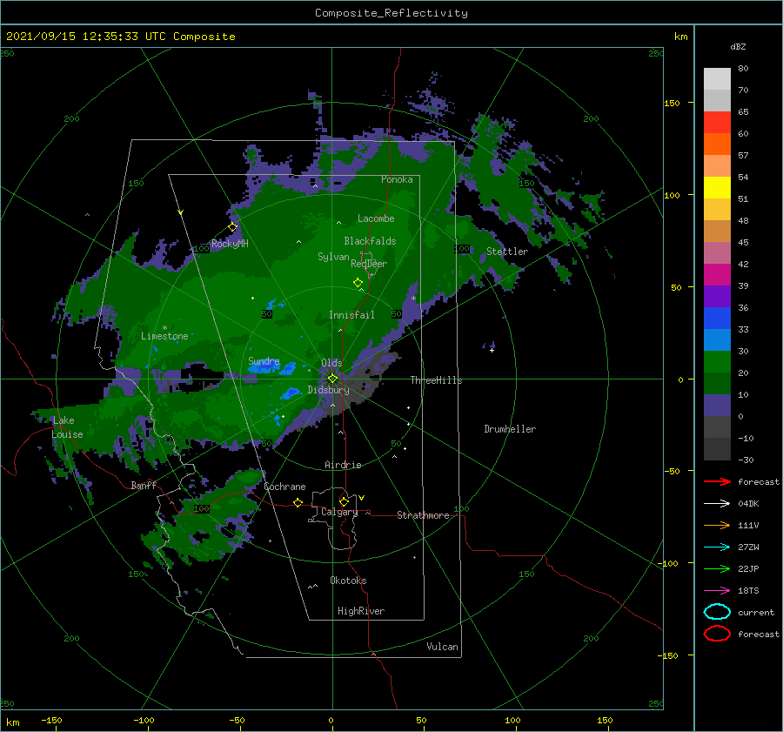This screenshot has width=783, height=732.
Task: Click the Airdrie label
Action: (343, 465)
